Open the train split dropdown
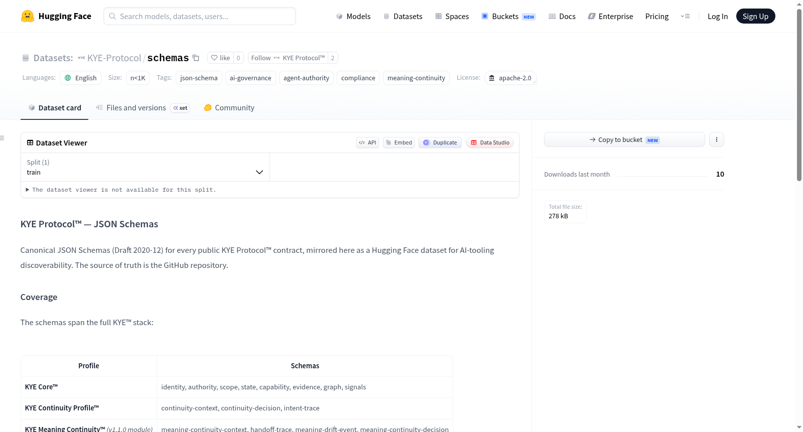 pyautogui.click(x=145, y=167)
